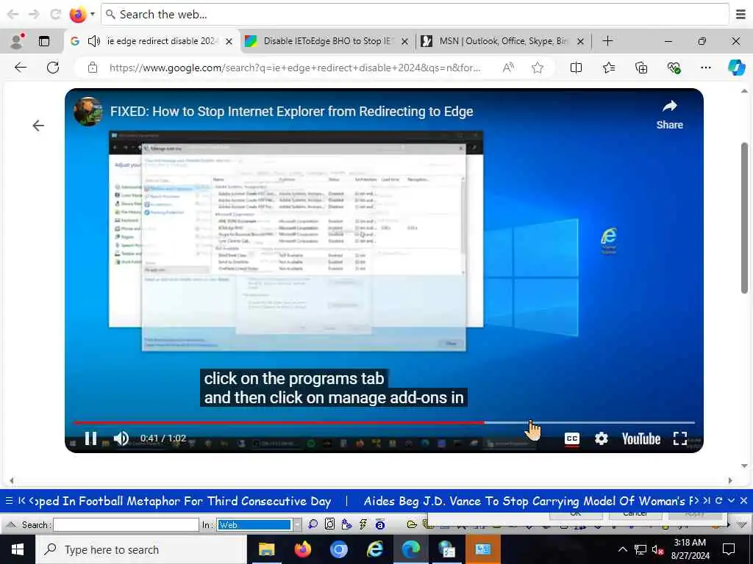Image resolution: width=753 pixels, height=564 pixels.
Task: Open the Windows Start menu
Action: pyautogui.click(x=18, y=549)
